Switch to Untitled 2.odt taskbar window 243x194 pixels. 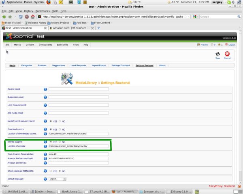[x=16, y=192]
